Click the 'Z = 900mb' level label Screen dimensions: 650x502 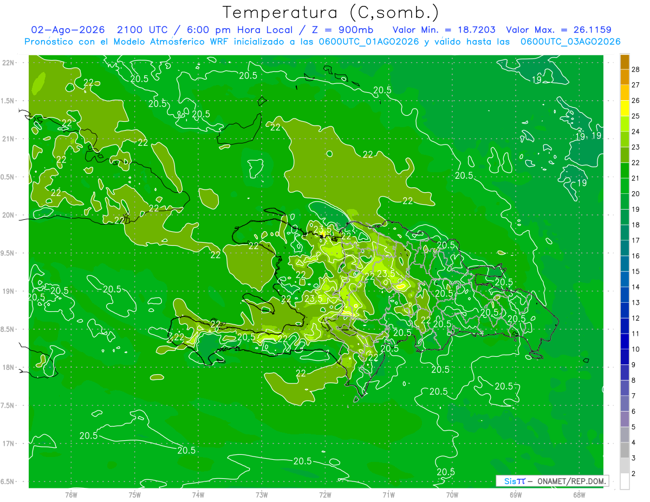(x=341, y=30)
